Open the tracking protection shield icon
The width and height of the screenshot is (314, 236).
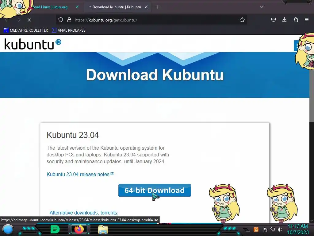(x=61, y=20)
